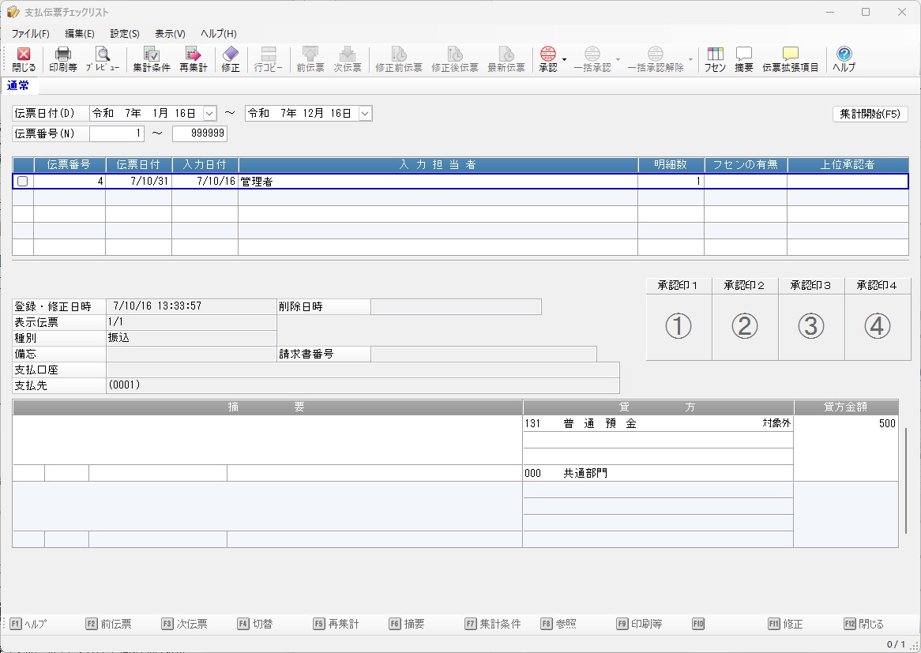This screenshot has width=921, height=653.
Task: Click the 承認 approval stamp icon
Action: [x=547, y=59]
